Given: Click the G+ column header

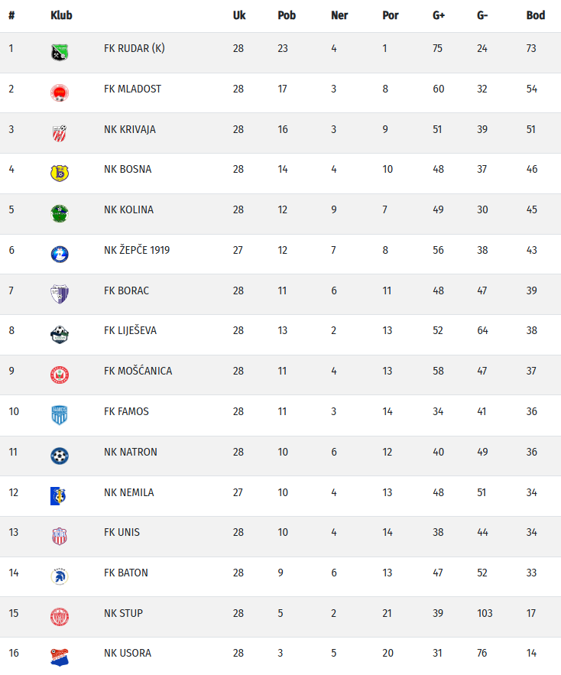Looking at the screenshot, I should 439,15.
